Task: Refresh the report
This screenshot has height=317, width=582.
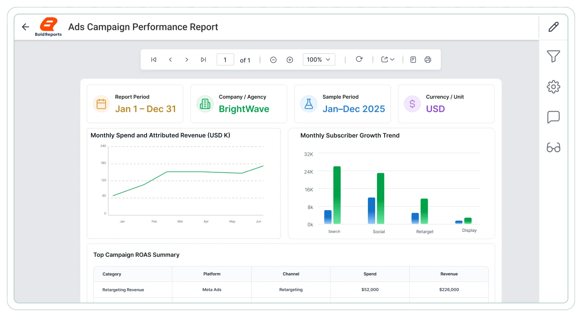Action: 359,59
